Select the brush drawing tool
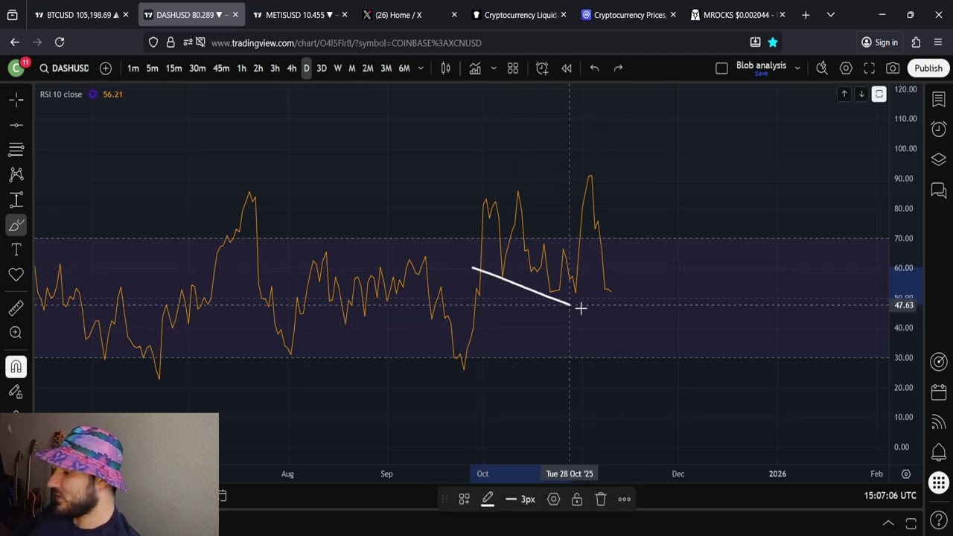Screen dimensions: 953x536 [x=16, y=225]
